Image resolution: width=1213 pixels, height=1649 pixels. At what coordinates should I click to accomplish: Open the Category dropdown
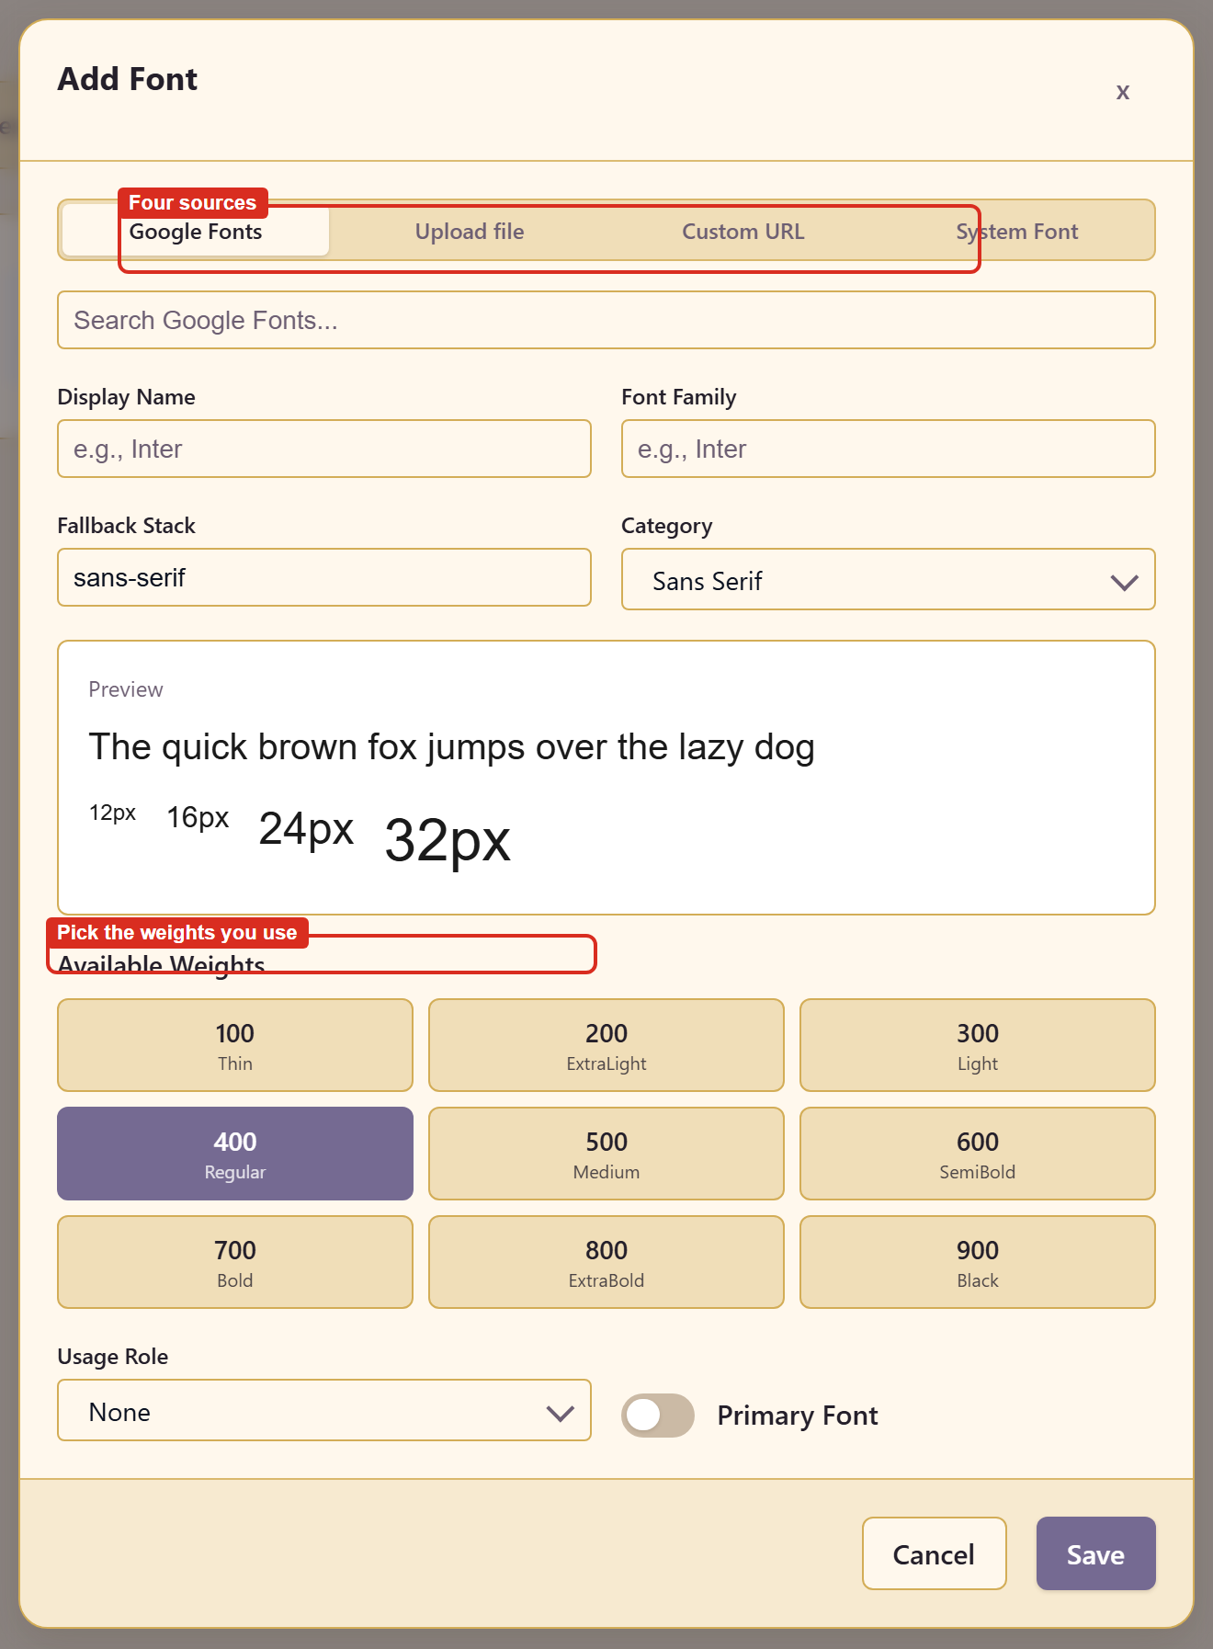point(889,579)
